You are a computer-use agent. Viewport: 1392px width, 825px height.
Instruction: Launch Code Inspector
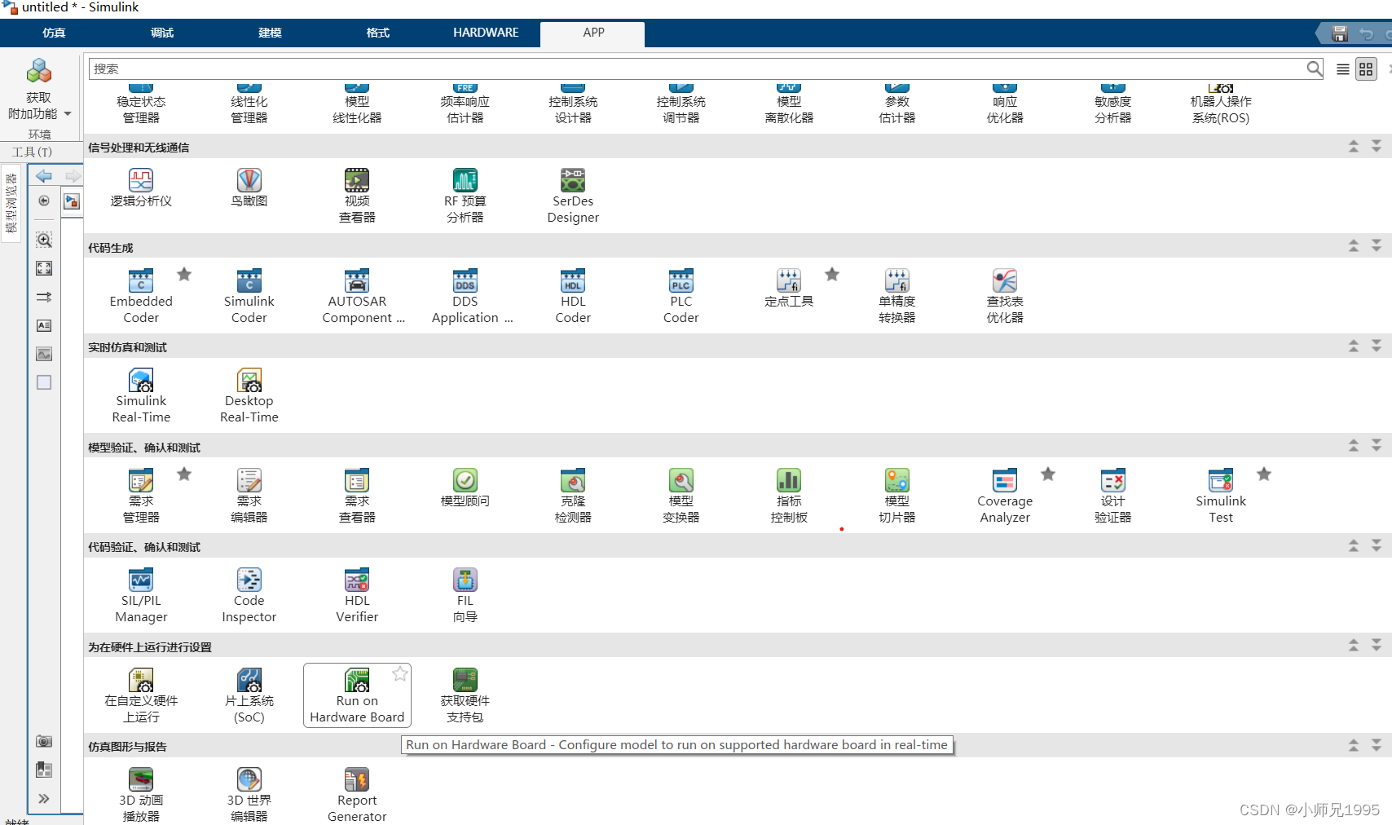tap(249, 596)
